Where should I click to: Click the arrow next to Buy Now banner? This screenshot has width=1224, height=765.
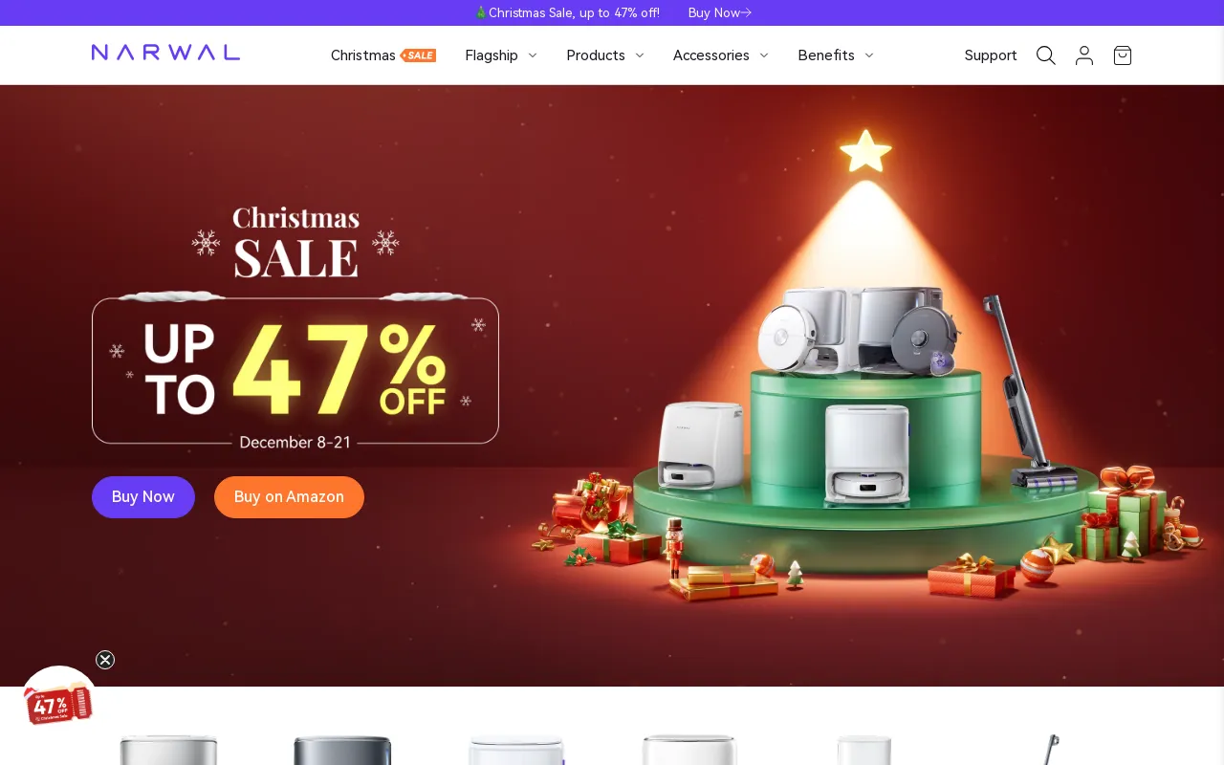click(747, 12)
